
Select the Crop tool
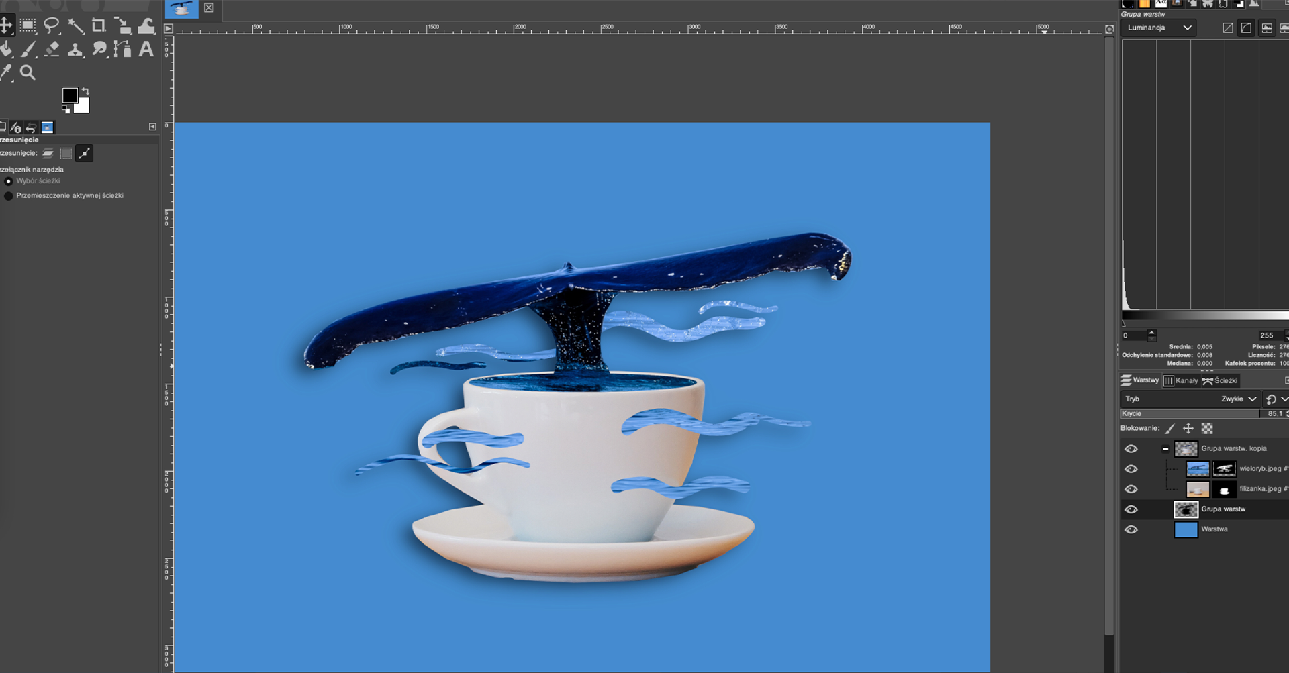[99, 26]
